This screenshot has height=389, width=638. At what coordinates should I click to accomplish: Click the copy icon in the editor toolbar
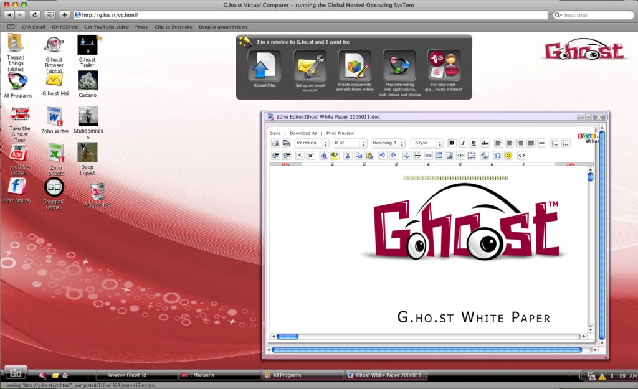(x=358, y=155)
